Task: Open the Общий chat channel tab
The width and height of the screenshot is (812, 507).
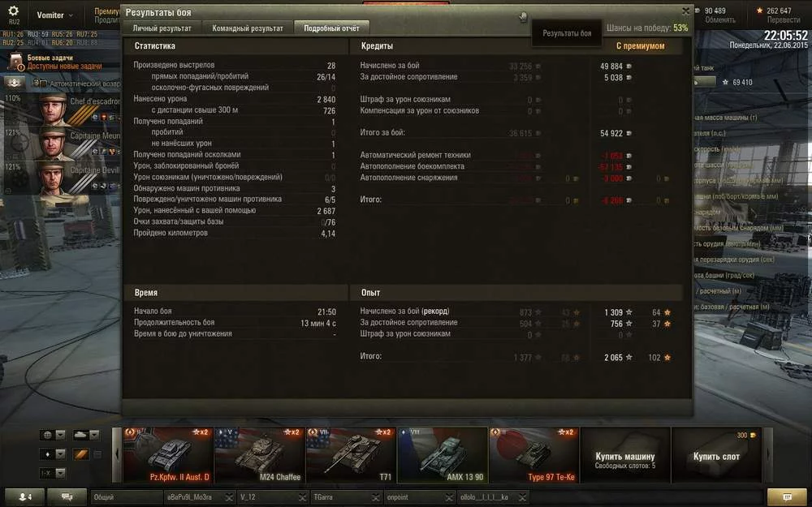Action: 126,497
